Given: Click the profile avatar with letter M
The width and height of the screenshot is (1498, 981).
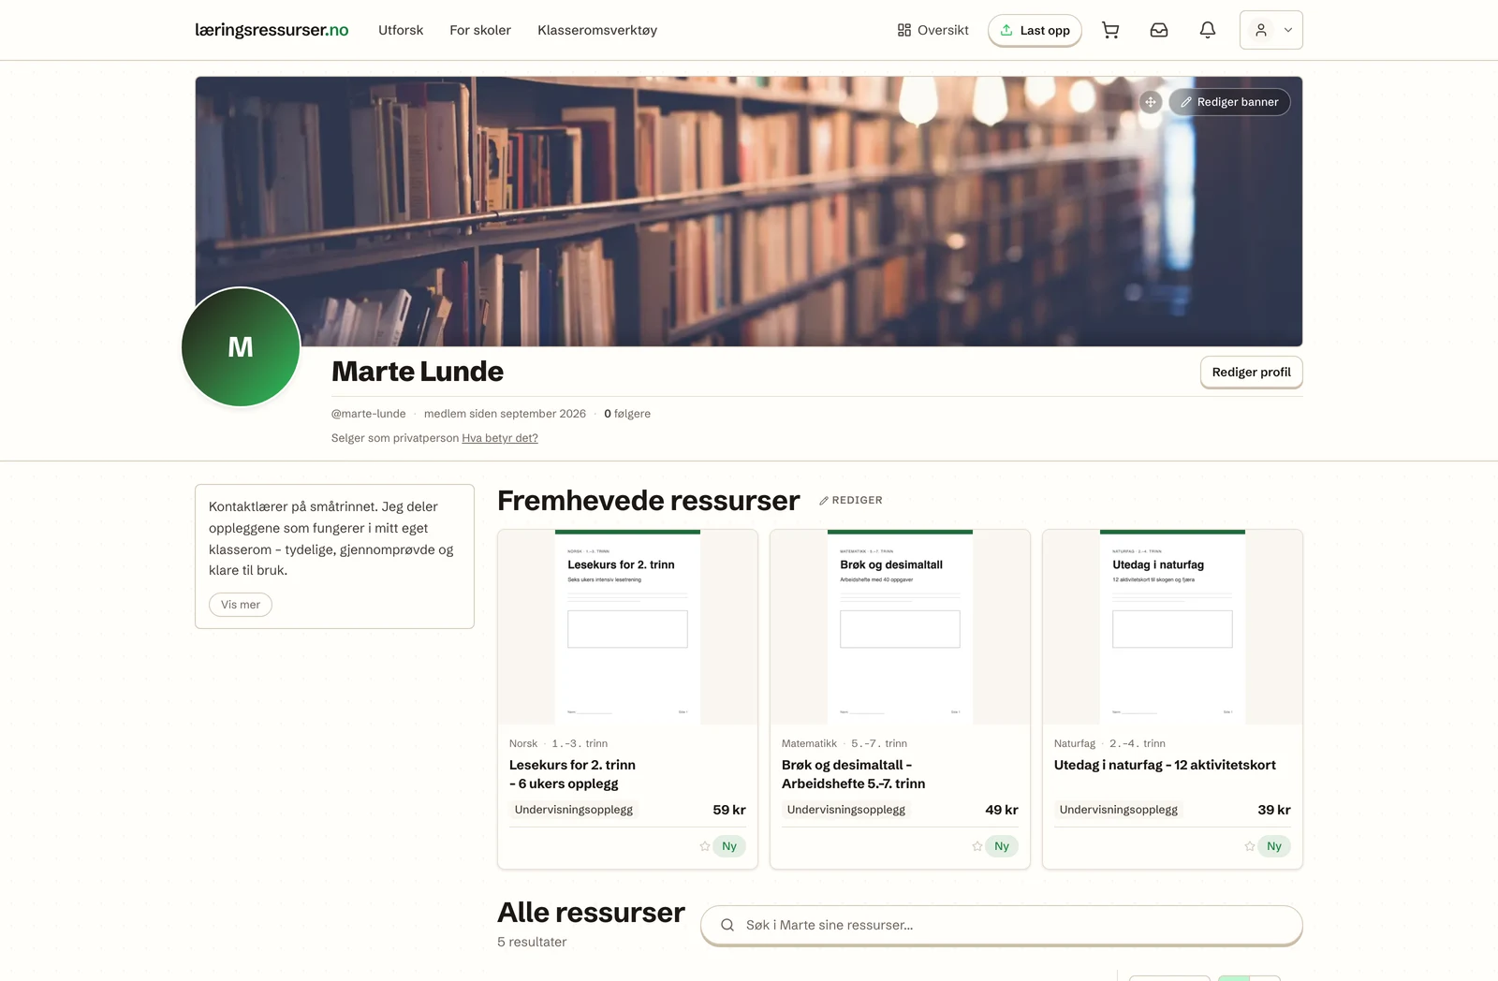Looking at the screenshot, I should [241, 347].
